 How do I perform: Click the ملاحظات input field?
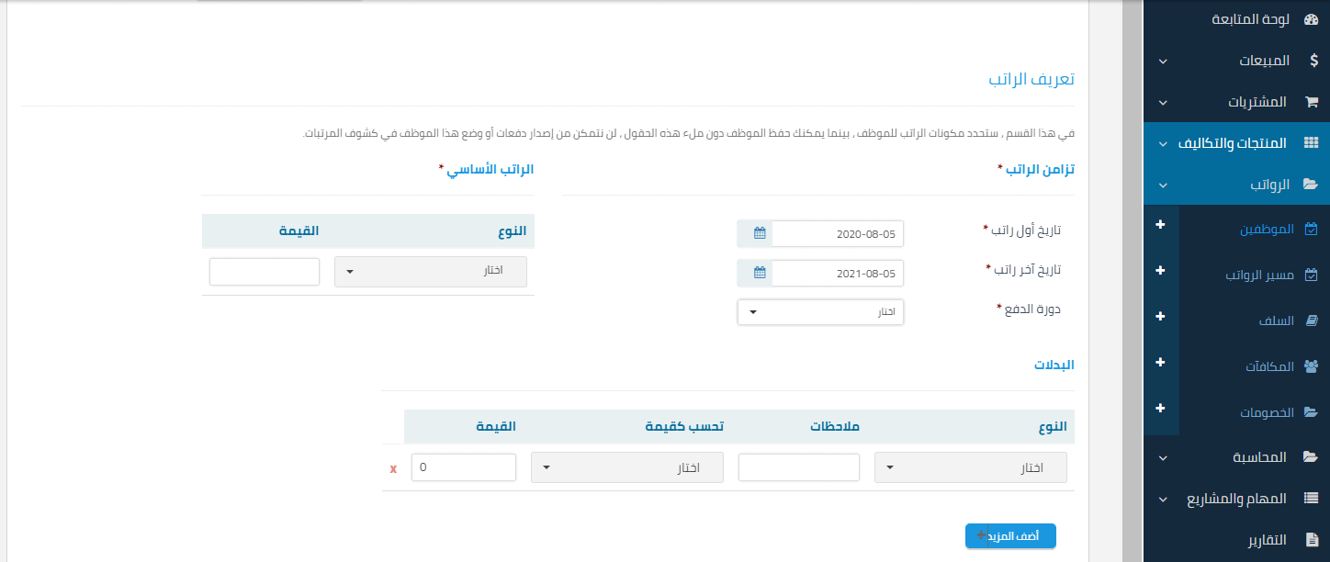point(798,466)
